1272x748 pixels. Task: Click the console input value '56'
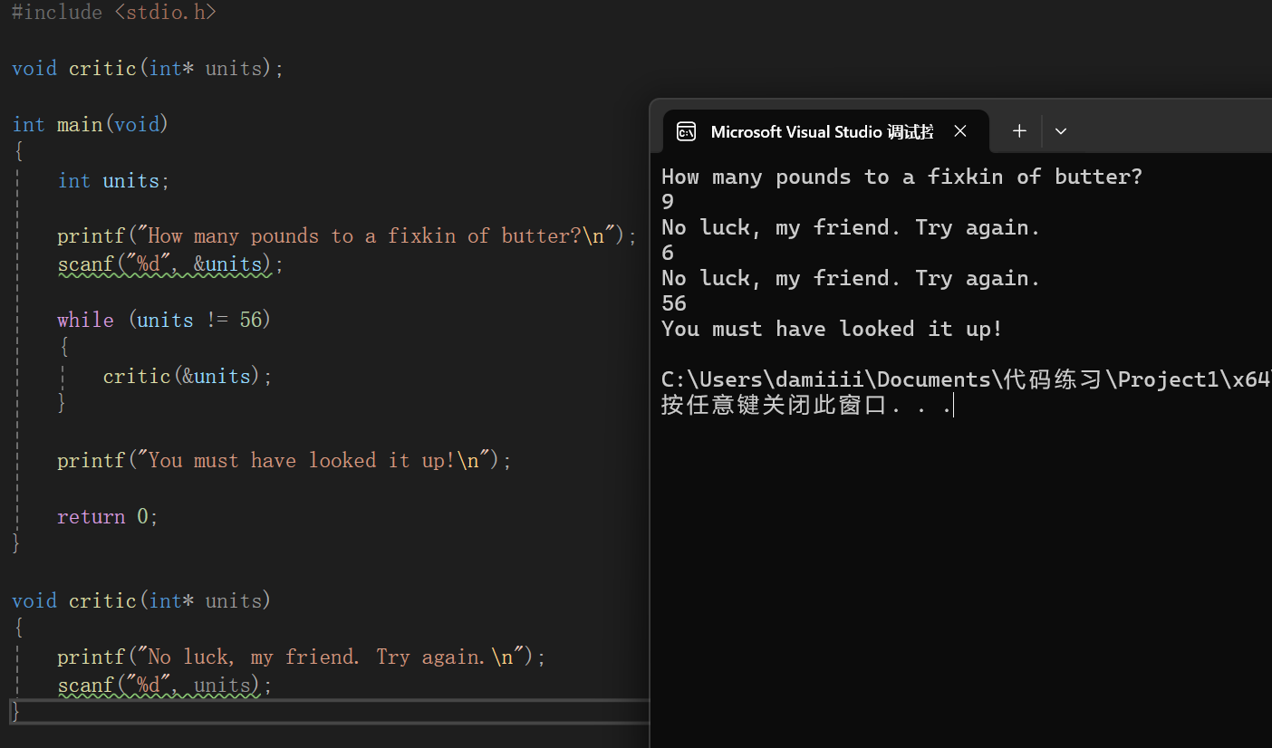coord(674,303)
